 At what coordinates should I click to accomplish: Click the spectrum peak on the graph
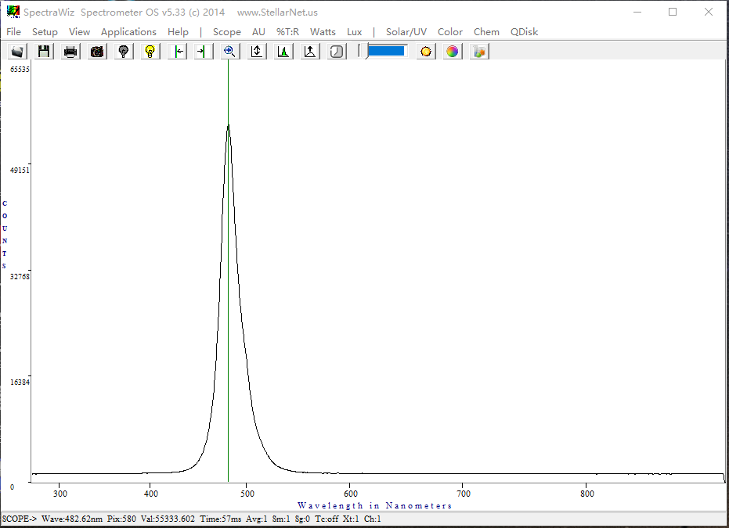click(228, 126)
